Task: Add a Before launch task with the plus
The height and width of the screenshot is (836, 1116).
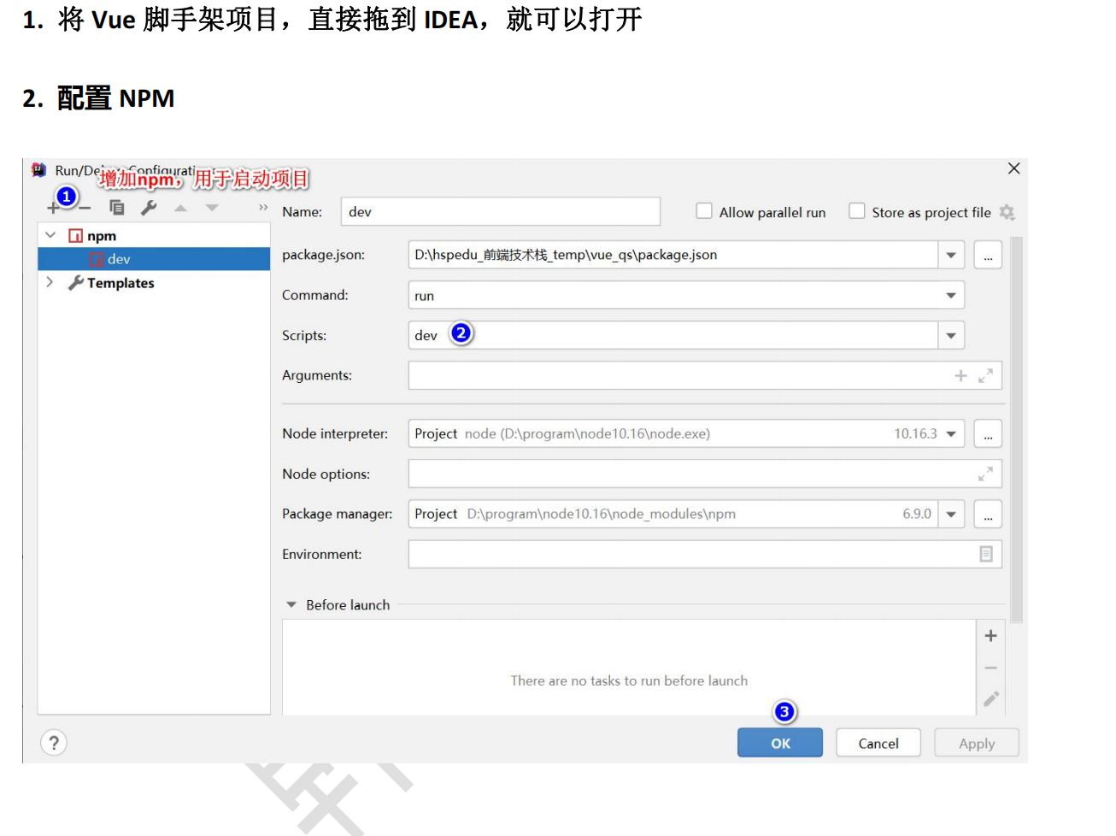Action: tap(990, 636)
